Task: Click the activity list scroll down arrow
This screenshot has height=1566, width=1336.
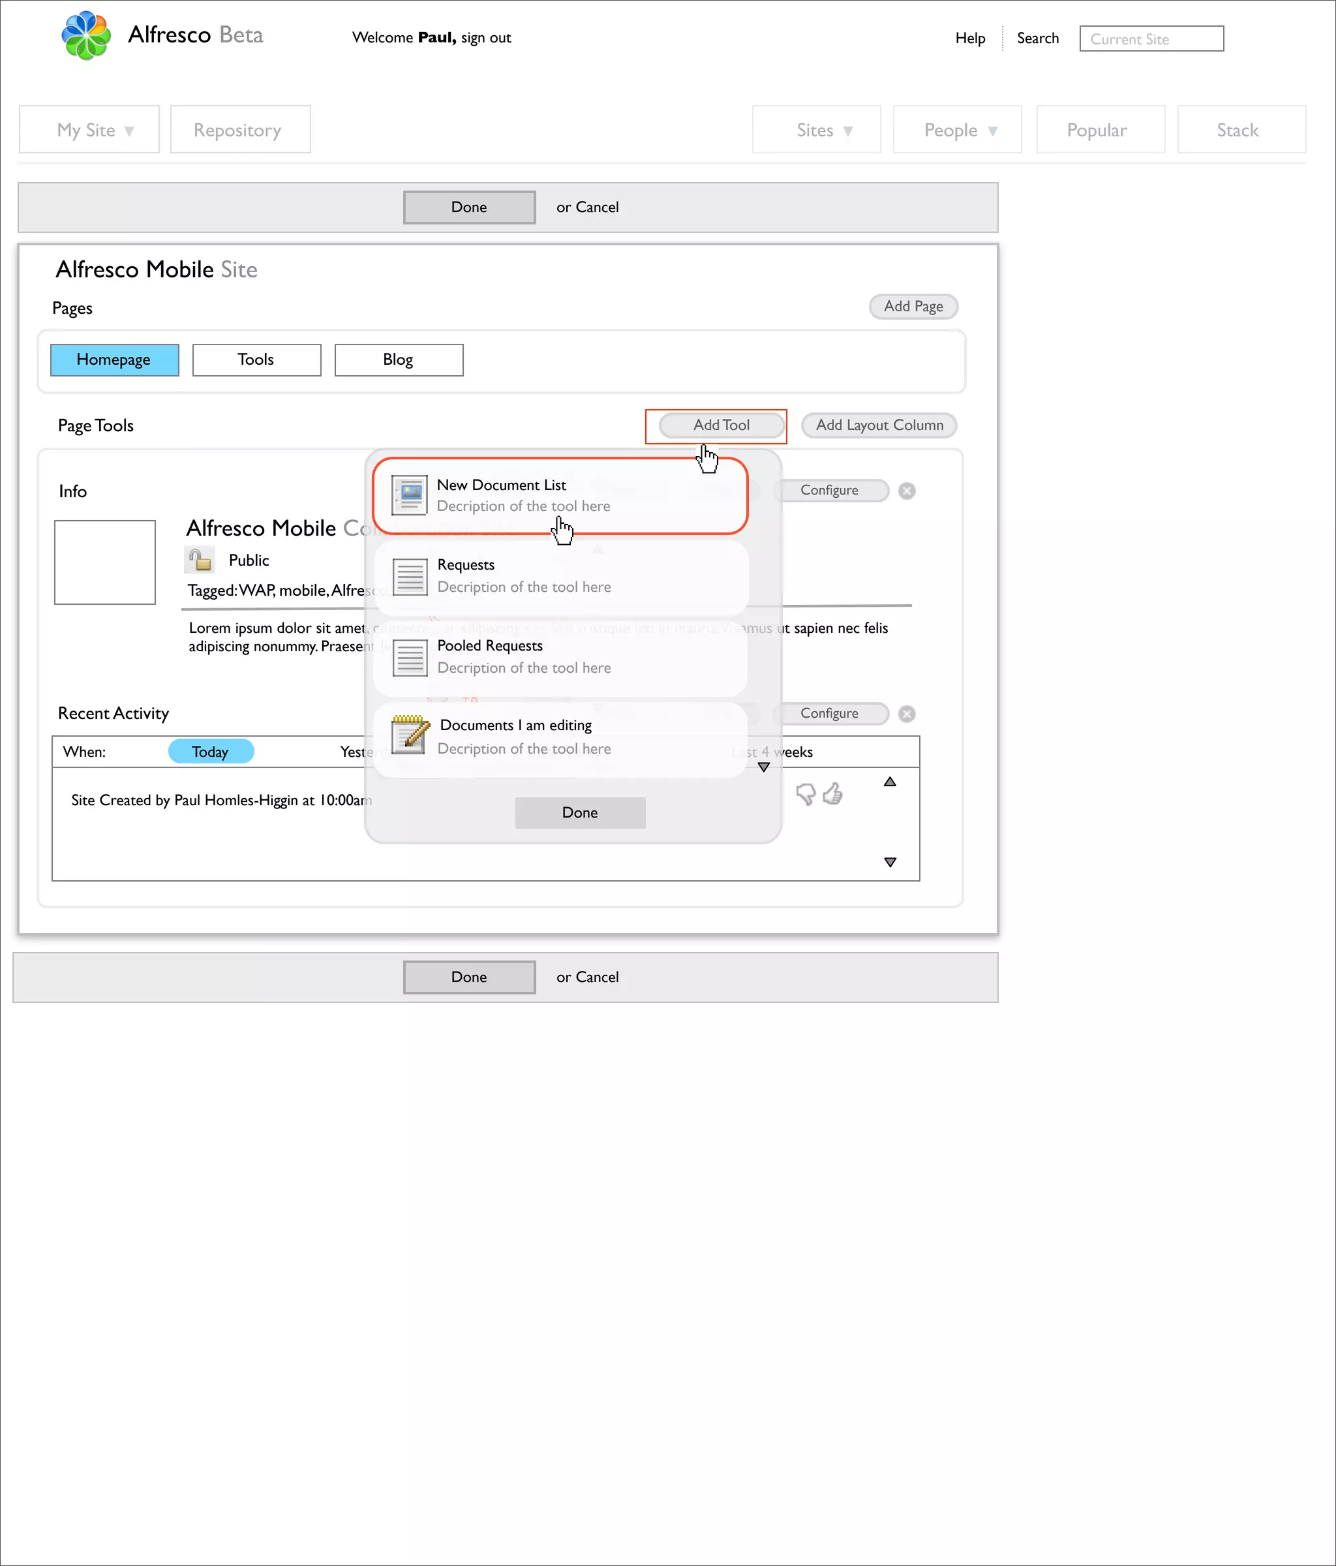Action: pos(890,863)
